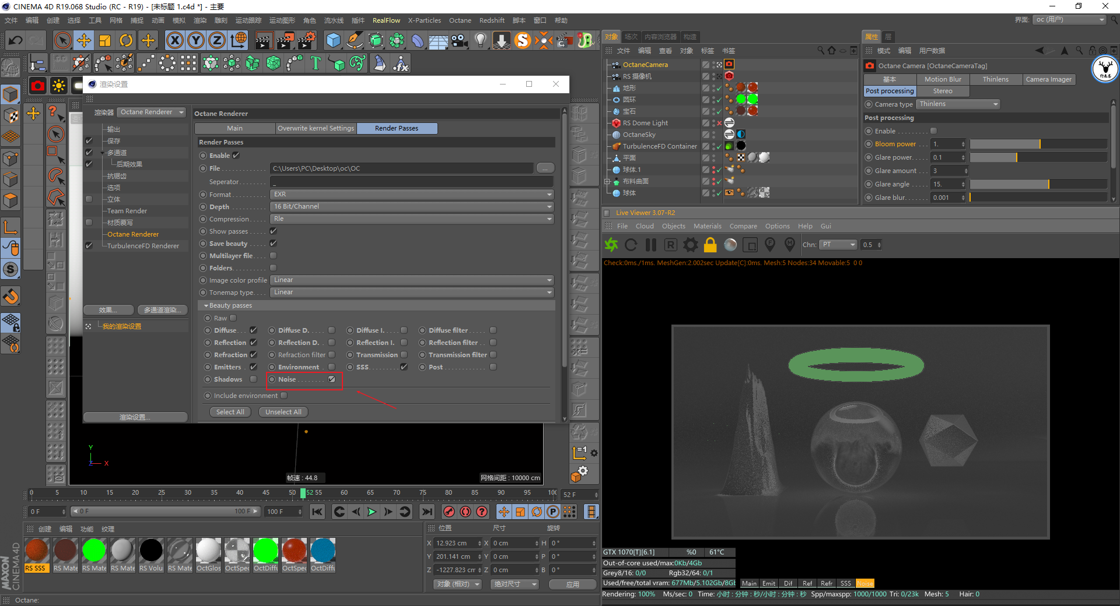Toggle Live Viewer render region icon
This screenshot has width=1120, height=606.
(750, 245)
